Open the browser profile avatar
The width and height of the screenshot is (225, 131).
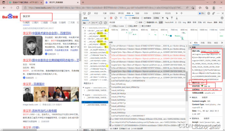214,8
